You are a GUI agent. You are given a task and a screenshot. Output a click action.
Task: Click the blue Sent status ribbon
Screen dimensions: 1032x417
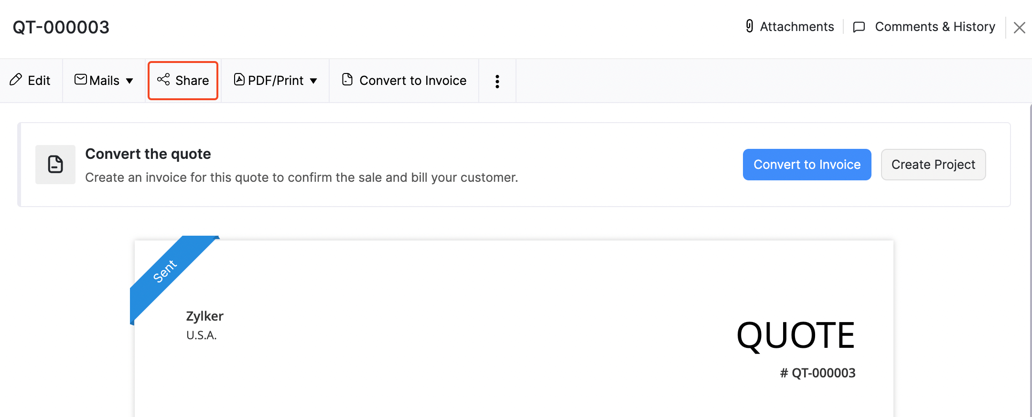pyautogui.click(x=165, y=271)
